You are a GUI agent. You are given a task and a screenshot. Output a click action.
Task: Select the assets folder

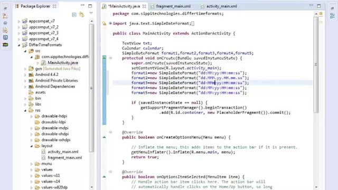pyautogui.click(x=40, y=92)
